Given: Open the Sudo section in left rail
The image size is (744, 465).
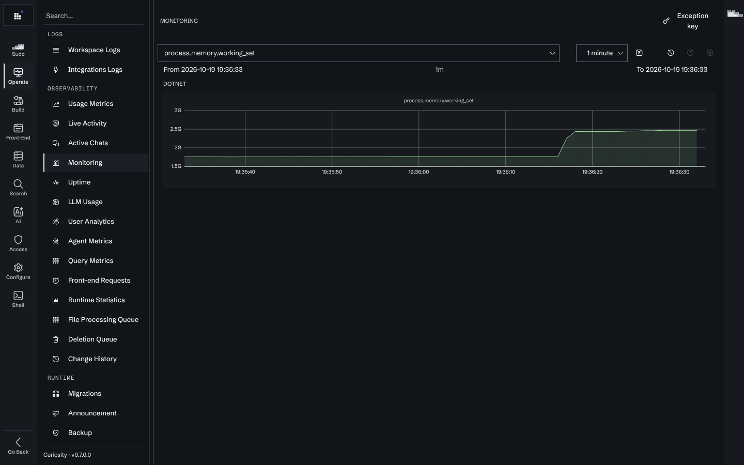Looking at the screenshot, I should [x=18, y=49].
